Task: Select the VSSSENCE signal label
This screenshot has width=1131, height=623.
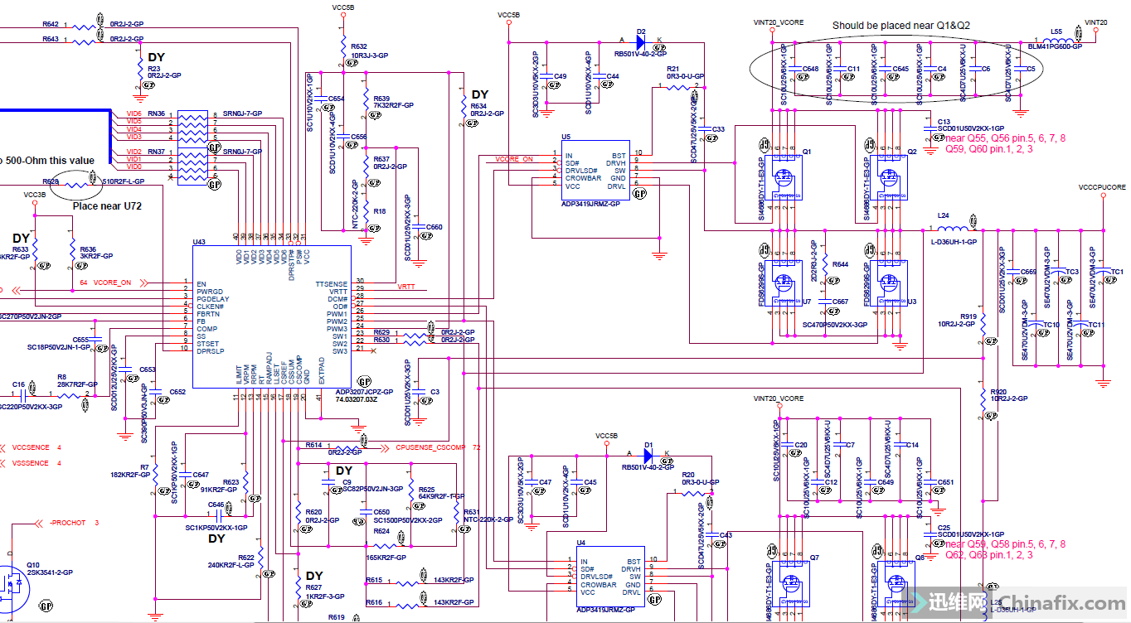Action: click(x=31, y=463)
